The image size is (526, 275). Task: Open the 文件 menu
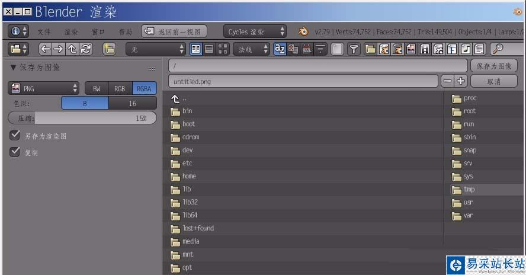[44, 32]
